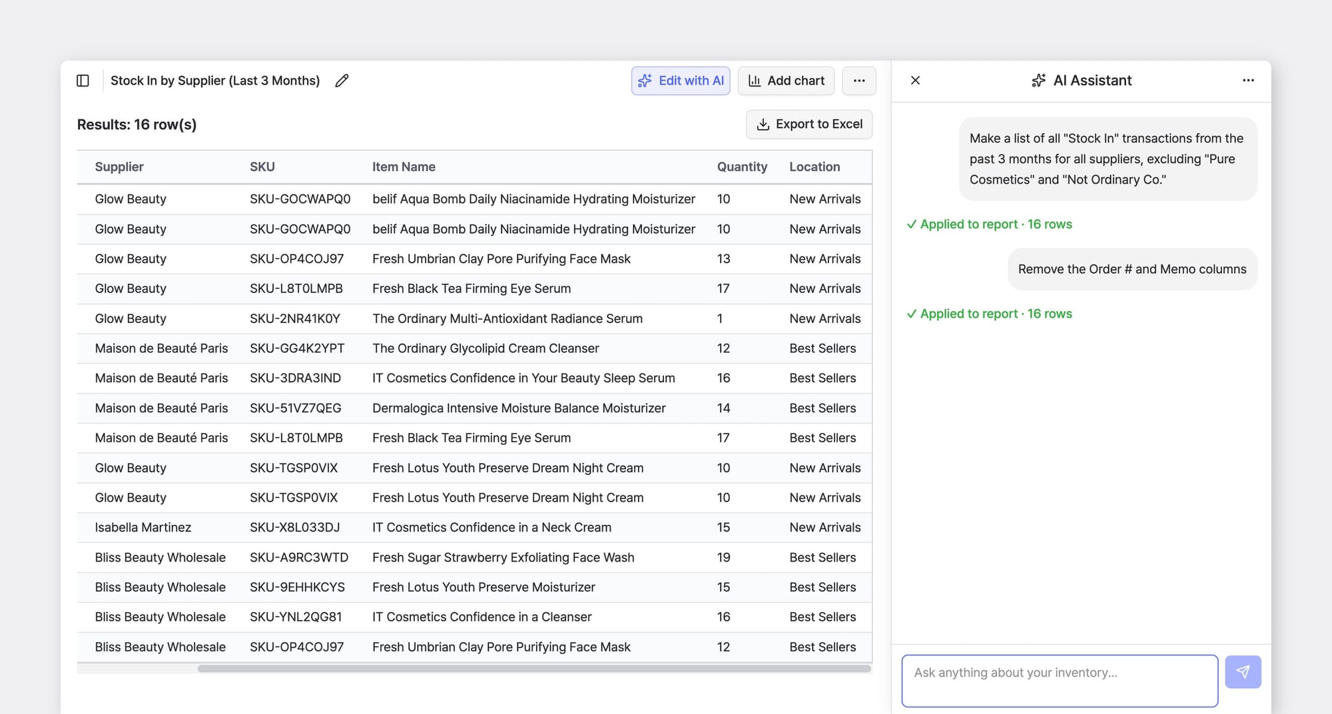
Task: Select SKU-51VZ7QEG cell
Action: tap(296, 408)
